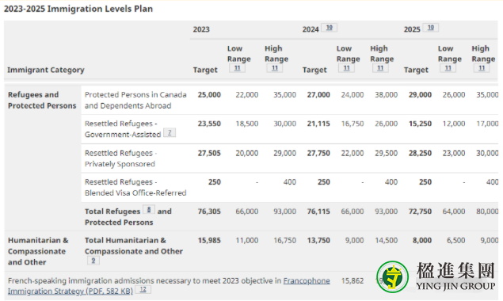The image size is (503, 301).
Task: Open footnote 11 under 2024 High Range
Action: coord(380,68)
